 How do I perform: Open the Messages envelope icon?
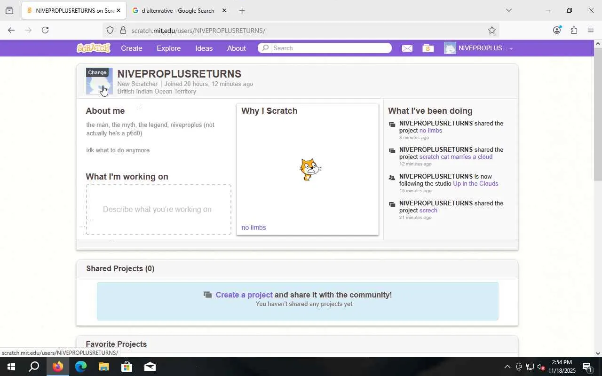[x=407, y=48]
